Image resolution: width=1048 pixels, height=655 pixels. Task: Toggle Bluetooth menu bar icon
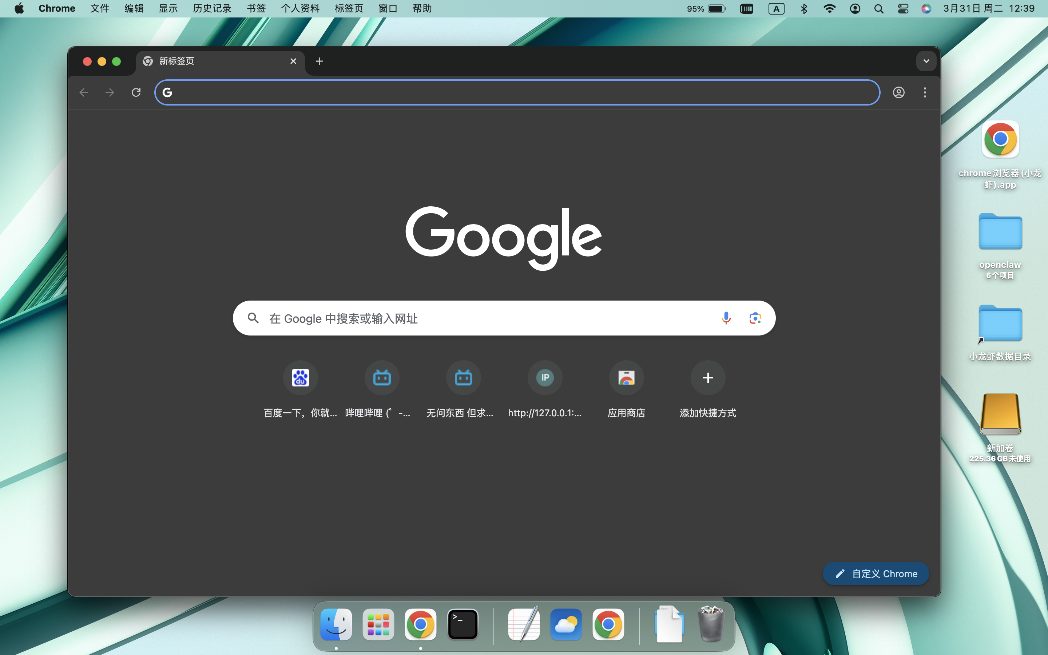[804, 9]
